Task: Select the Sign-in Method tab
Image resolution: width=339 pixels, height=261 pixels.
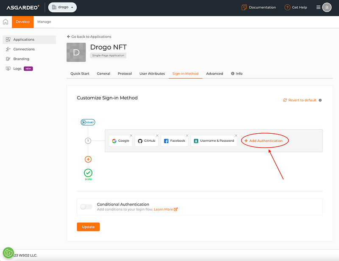Action: tap(185, 74)
